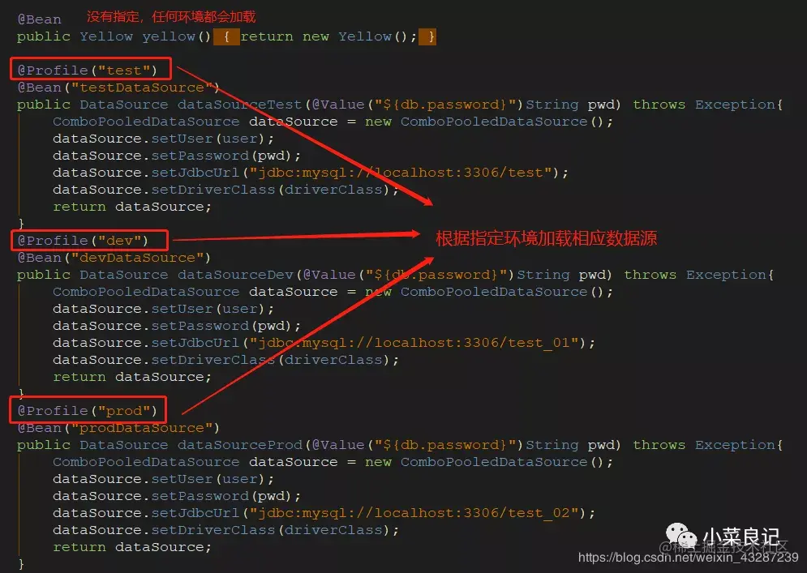Click the dataSourceDev method name
This screenshot has height=573, width=807.
[x=235, y=275]
